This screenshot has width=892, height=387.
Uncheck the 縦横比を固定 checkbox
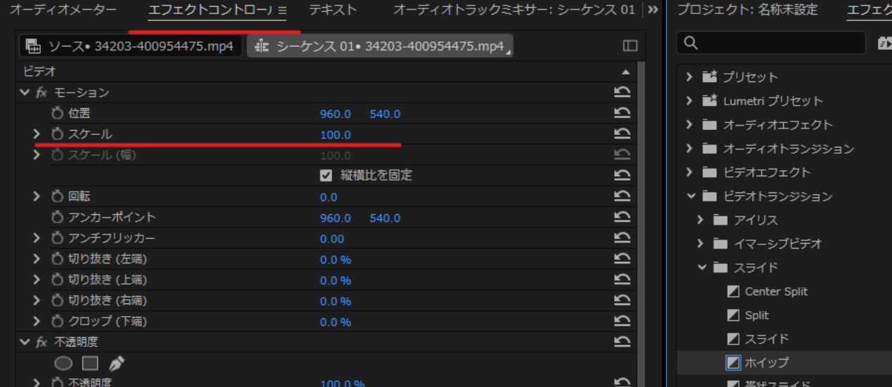point(326,176)
